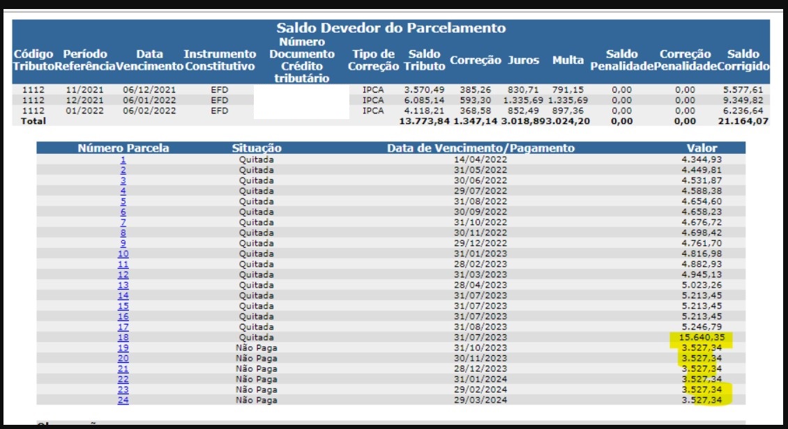The width and height of the screenshot is (788, 429).
Task: Open installment number 3 link
Action: 123,180
